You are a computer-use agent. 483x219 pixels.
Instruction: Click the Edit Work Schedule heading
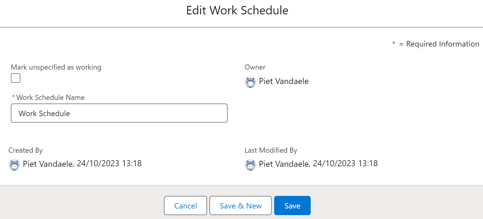click(237, 10)
